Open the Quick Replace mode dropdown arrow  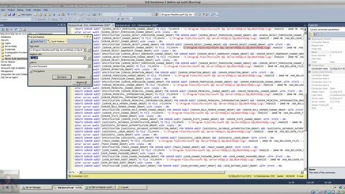tap(66, 41)
